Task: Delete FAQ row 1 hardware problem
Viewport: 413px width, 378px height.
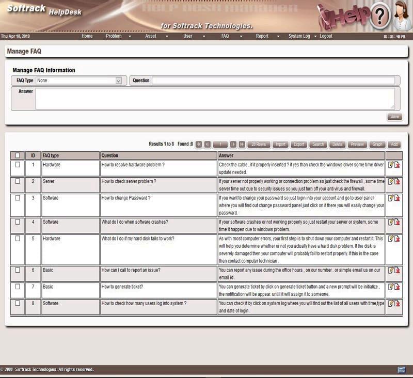Action: 397,165
